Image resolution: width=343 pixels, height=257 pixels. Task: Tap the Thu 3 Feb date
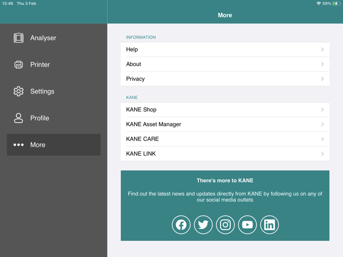(x=26, y=3)
